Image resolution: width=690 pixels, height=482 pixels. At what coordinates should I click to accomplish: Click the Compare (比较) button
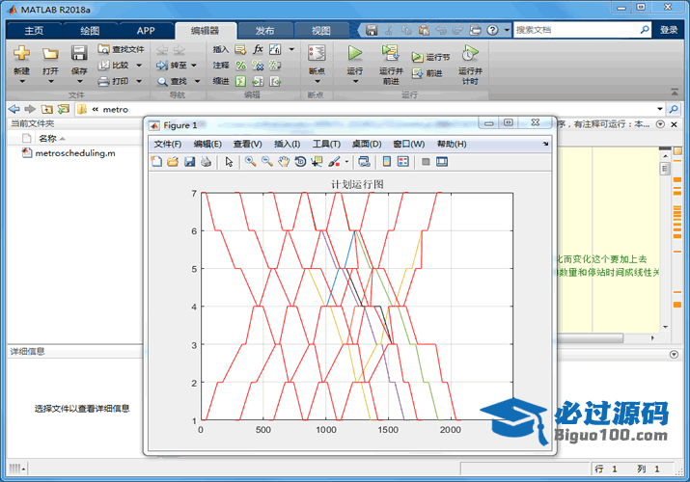(x=114, y=66)
